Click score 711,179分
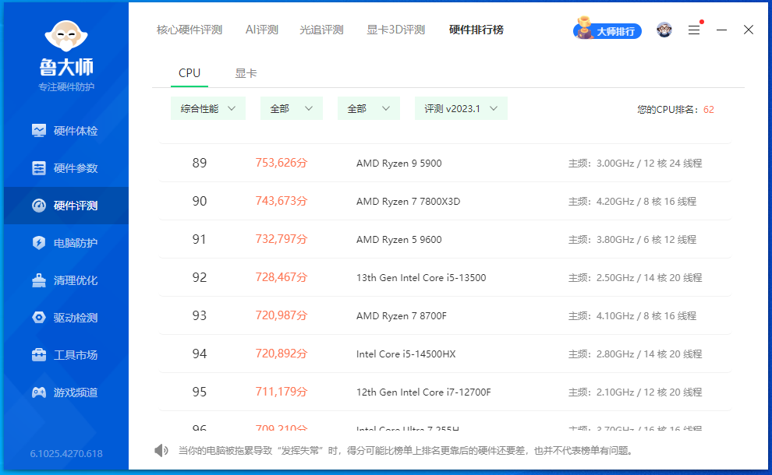The image size is (772, 475). tap(282, 392)
